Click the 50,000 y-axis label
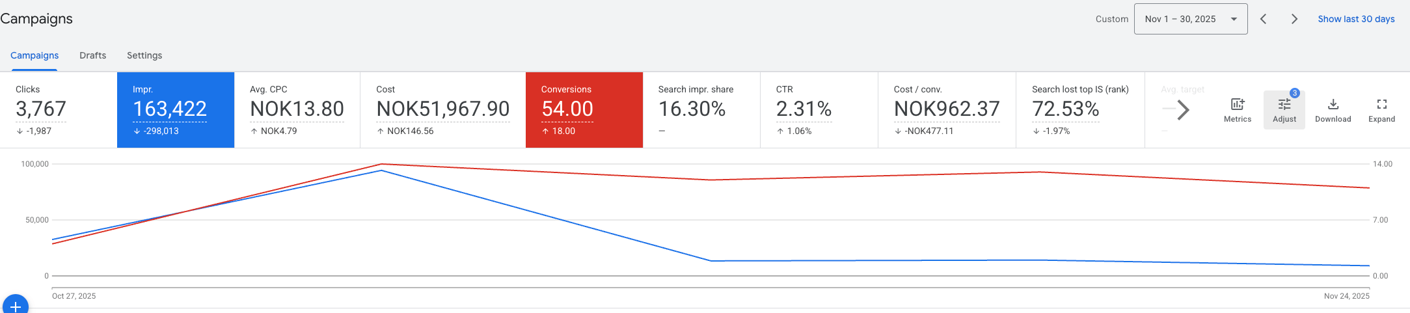Screen dimensions: 1410x313 pos(37,220)
